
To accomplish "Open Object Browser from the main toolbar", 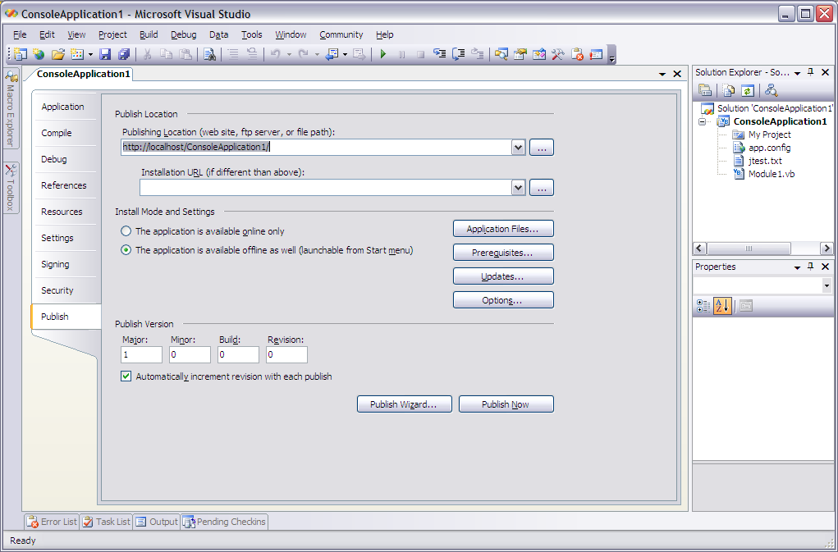I will (539, 54).
